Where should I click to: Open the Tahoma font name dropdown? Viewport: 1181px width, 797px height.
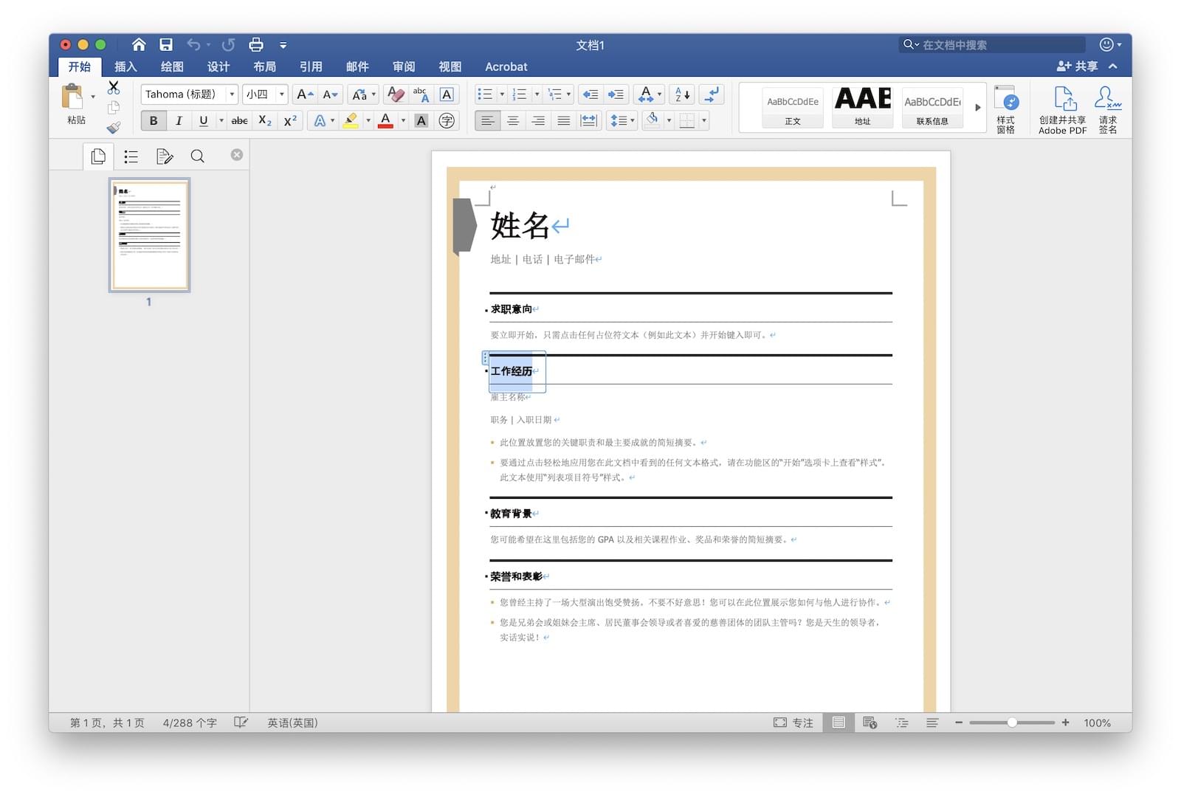tap(232, 94)
